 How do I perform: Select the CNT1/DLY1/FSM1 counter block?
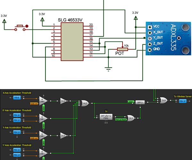(x=106, y=117)
